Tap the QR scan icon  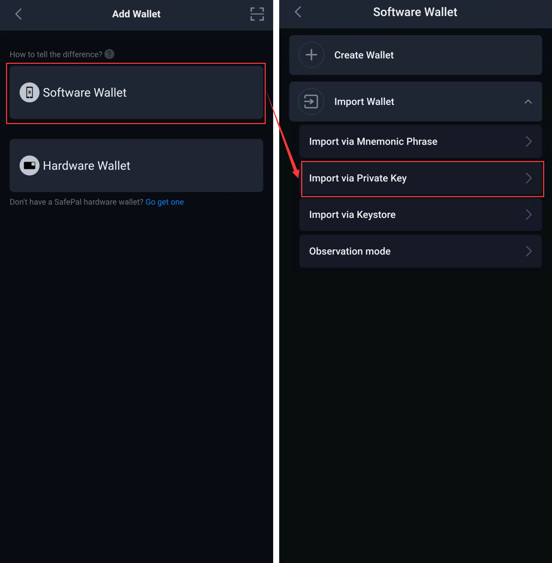257,14
